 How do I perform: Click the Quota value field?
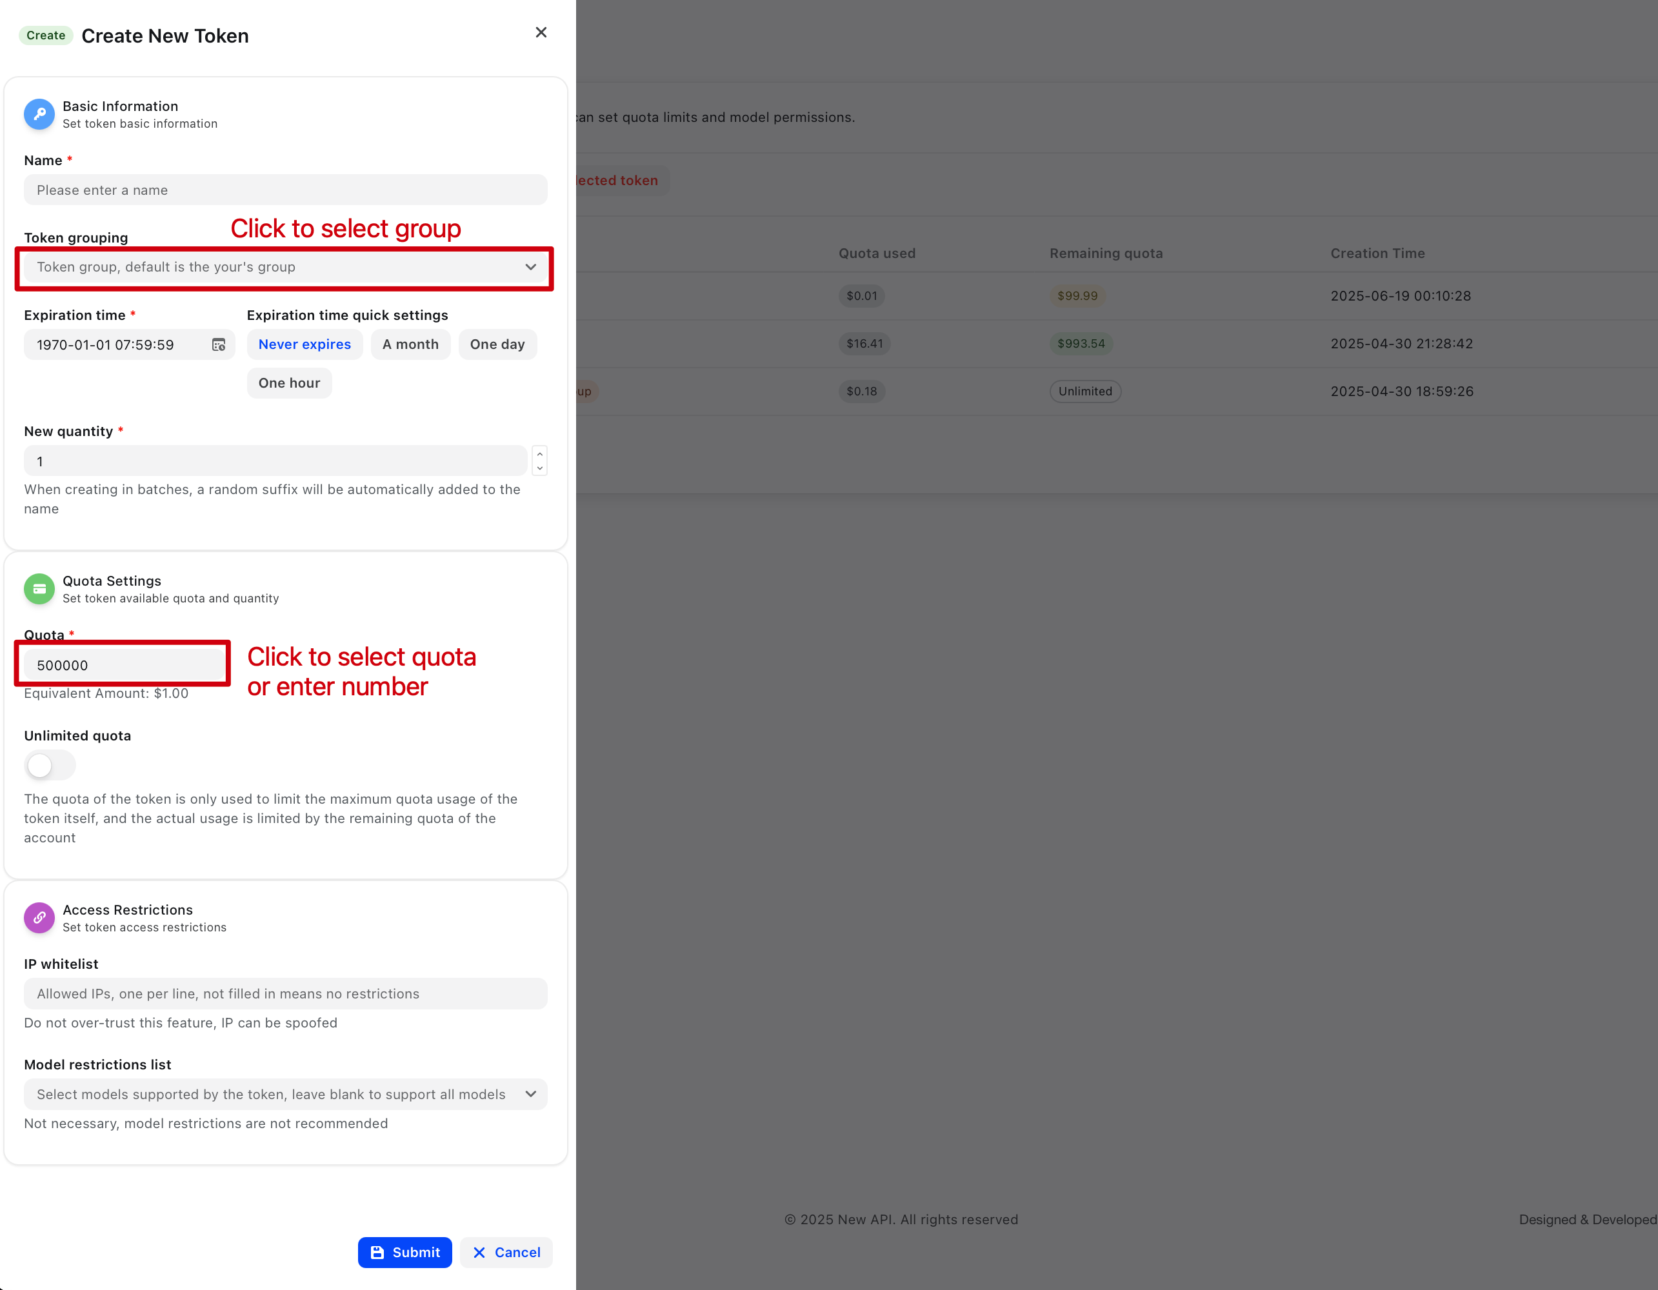(123, 665)
